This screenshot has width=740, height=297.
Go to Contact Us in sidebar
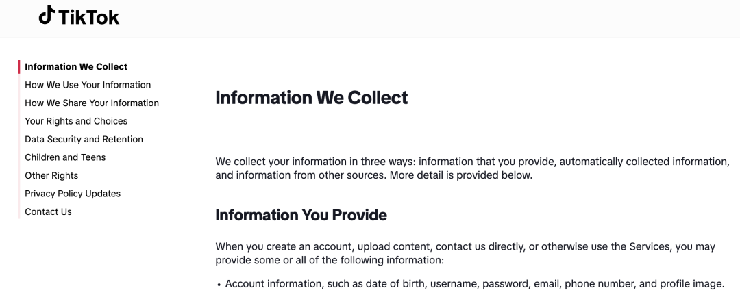[48, 212]
